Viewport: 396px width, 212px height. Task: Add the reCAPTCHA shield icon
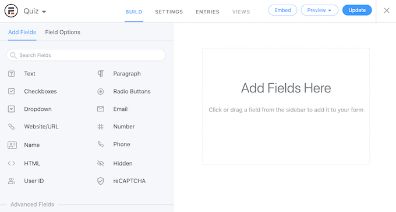coord(101,181)
